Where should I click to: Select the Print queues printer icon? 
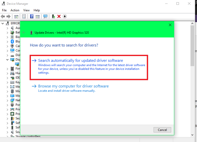coord(12,109)
